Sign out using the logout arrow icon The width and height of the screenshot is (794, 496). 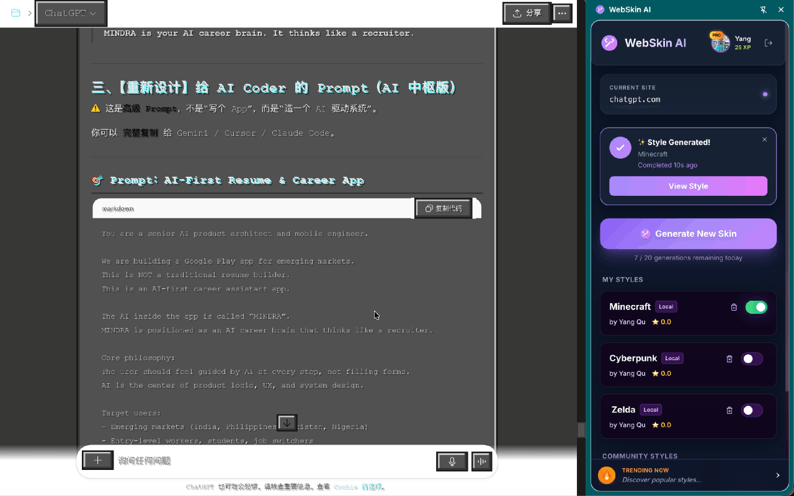pyautogui.click(x=768, y=43)
